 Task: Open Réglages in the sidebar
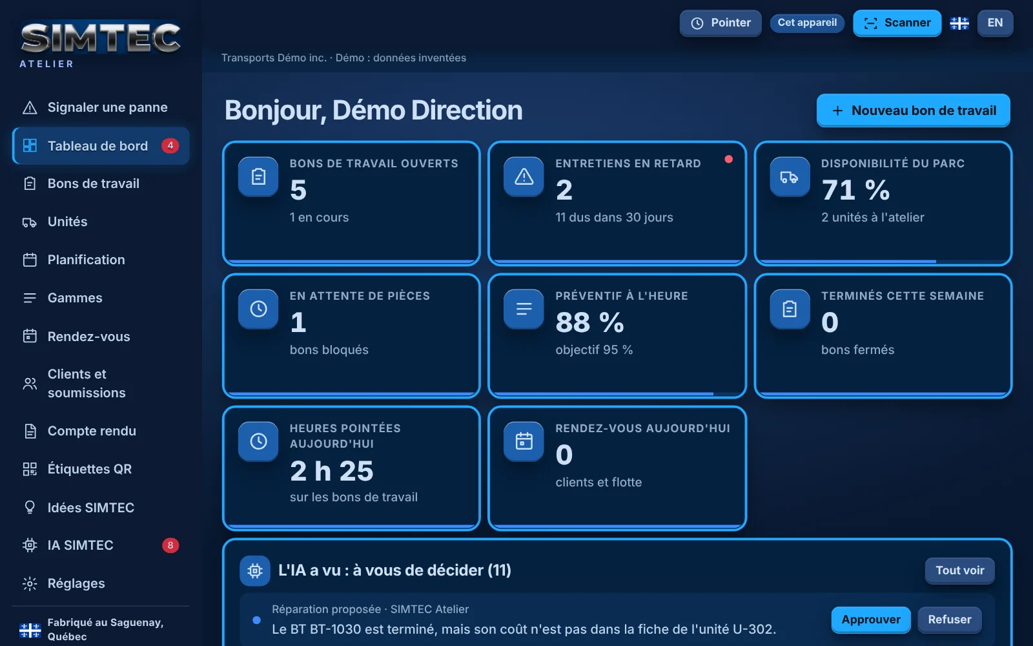[x=101, y=583]
